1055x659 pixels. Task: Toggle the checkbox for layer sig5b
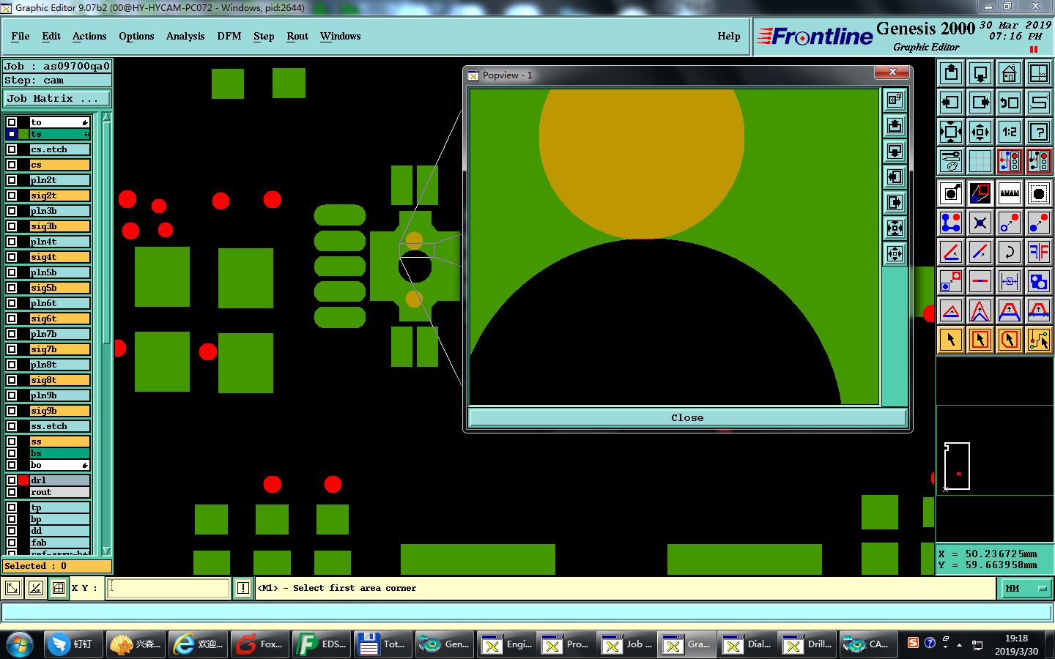point(12,288)
